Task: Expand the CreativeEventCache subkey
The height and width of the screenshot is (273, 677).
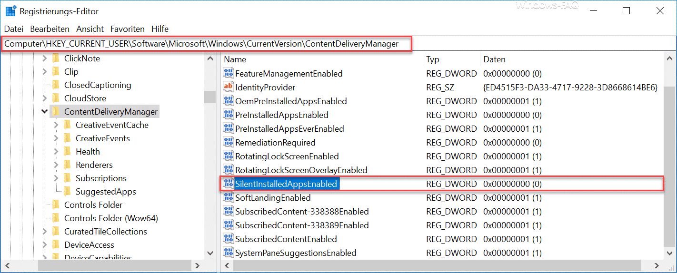Action: [x=56, y=125]
